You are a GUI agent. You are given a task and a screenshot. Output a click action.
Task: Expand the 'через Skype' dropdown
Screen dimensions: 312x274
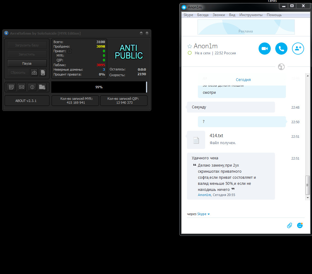[x=209, y=214]
